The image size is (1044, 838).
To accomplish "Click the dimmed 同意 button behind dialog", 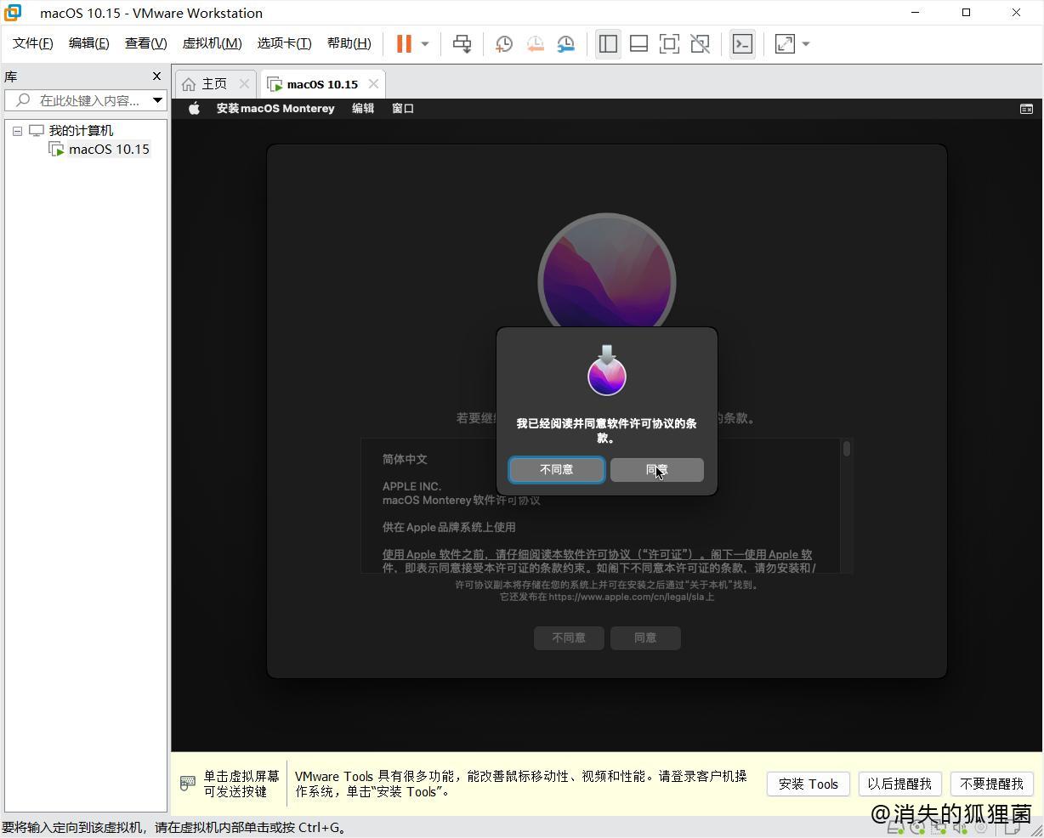I will 645,637.
